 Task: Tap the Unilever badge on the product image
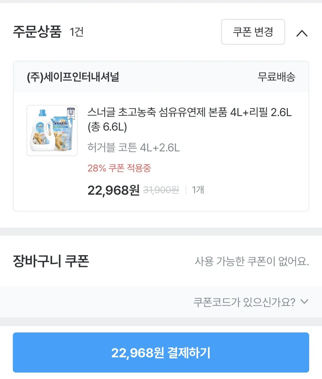coord(71,113)
